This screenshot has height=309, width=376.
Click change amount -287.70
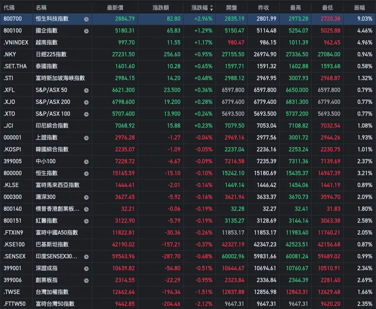click(171, 256)
